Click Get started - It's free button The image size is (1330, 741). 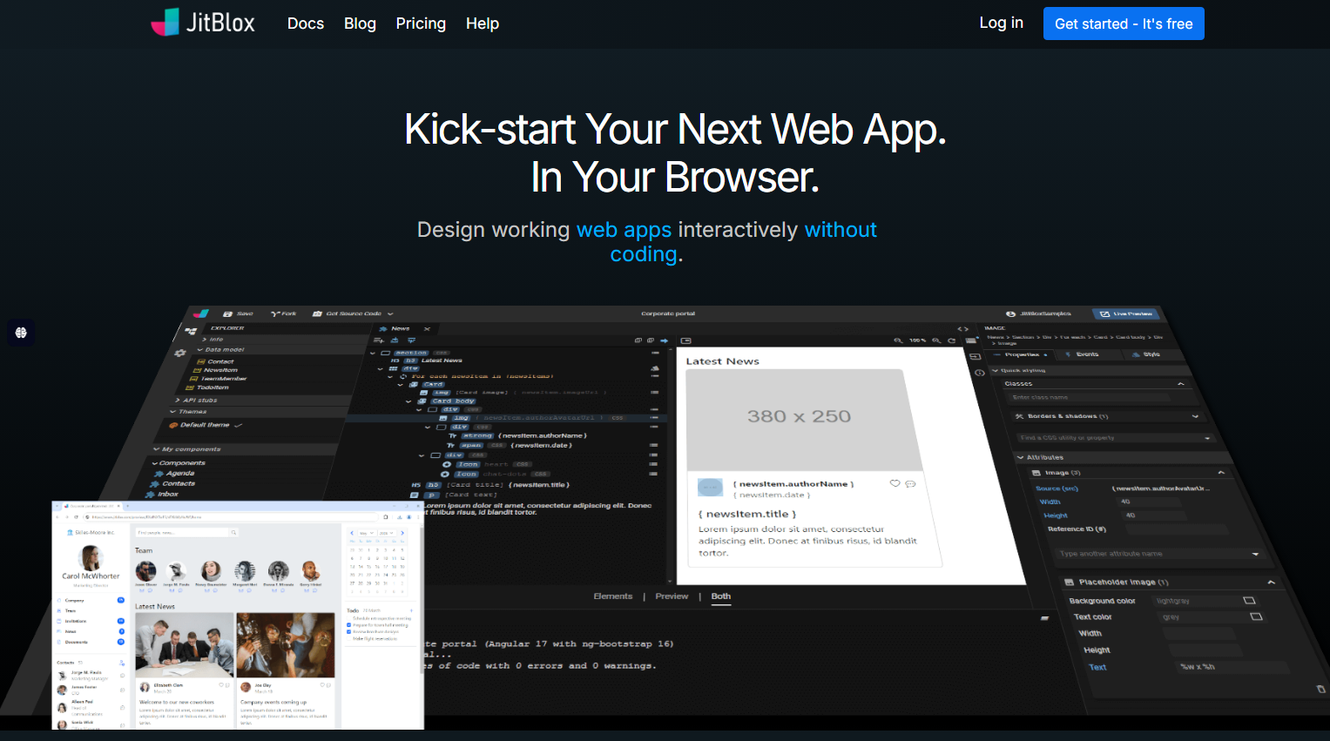(x=1124, y=24)
